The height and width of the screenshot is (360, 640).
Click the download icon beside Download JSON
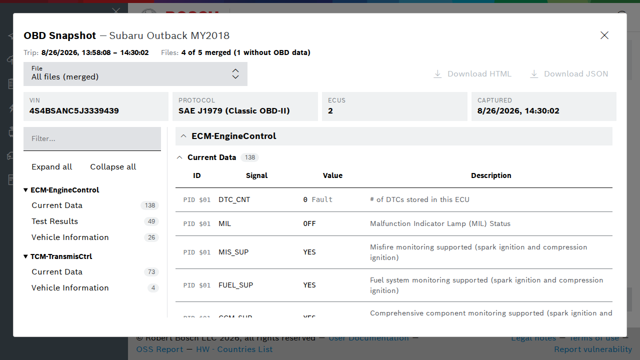(x=534, y=74)
